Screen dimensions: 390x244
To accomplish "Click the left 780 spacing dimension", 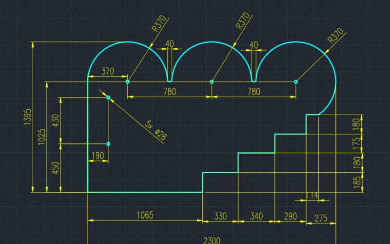I will tap(169, 91).
